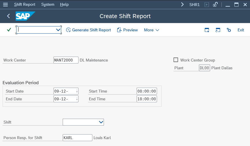Open the command field dropdown arrow

[x=58, y=30]
